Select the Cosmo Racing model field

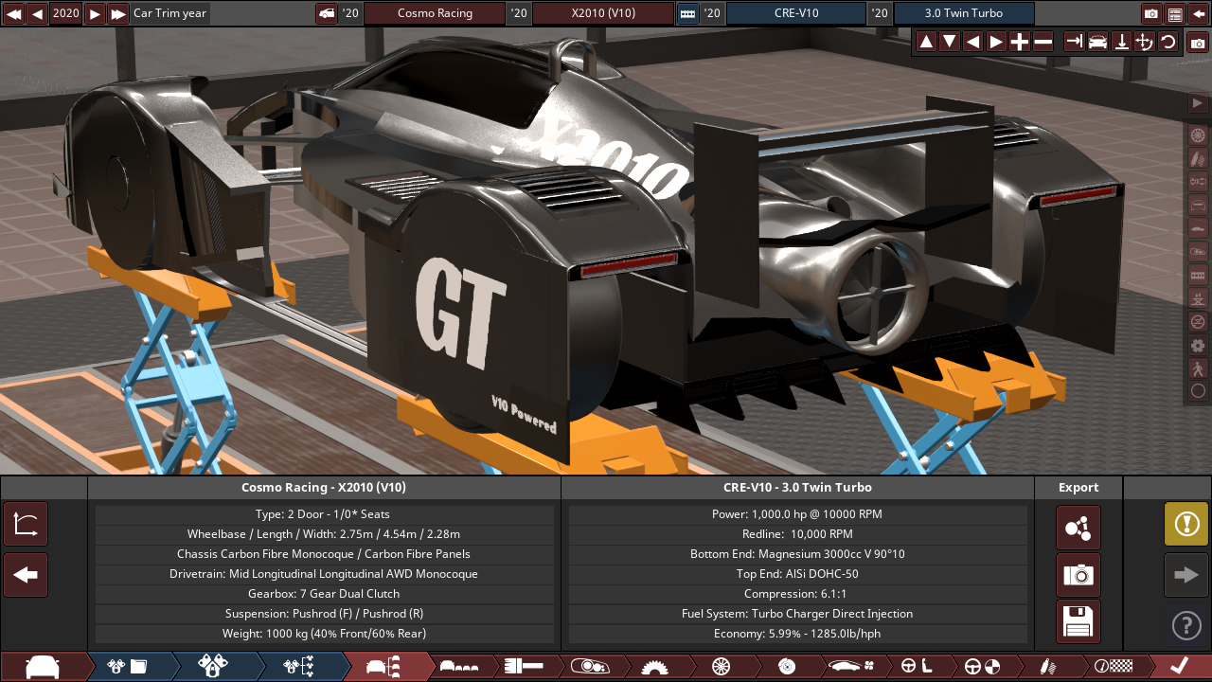coord(435,13)
